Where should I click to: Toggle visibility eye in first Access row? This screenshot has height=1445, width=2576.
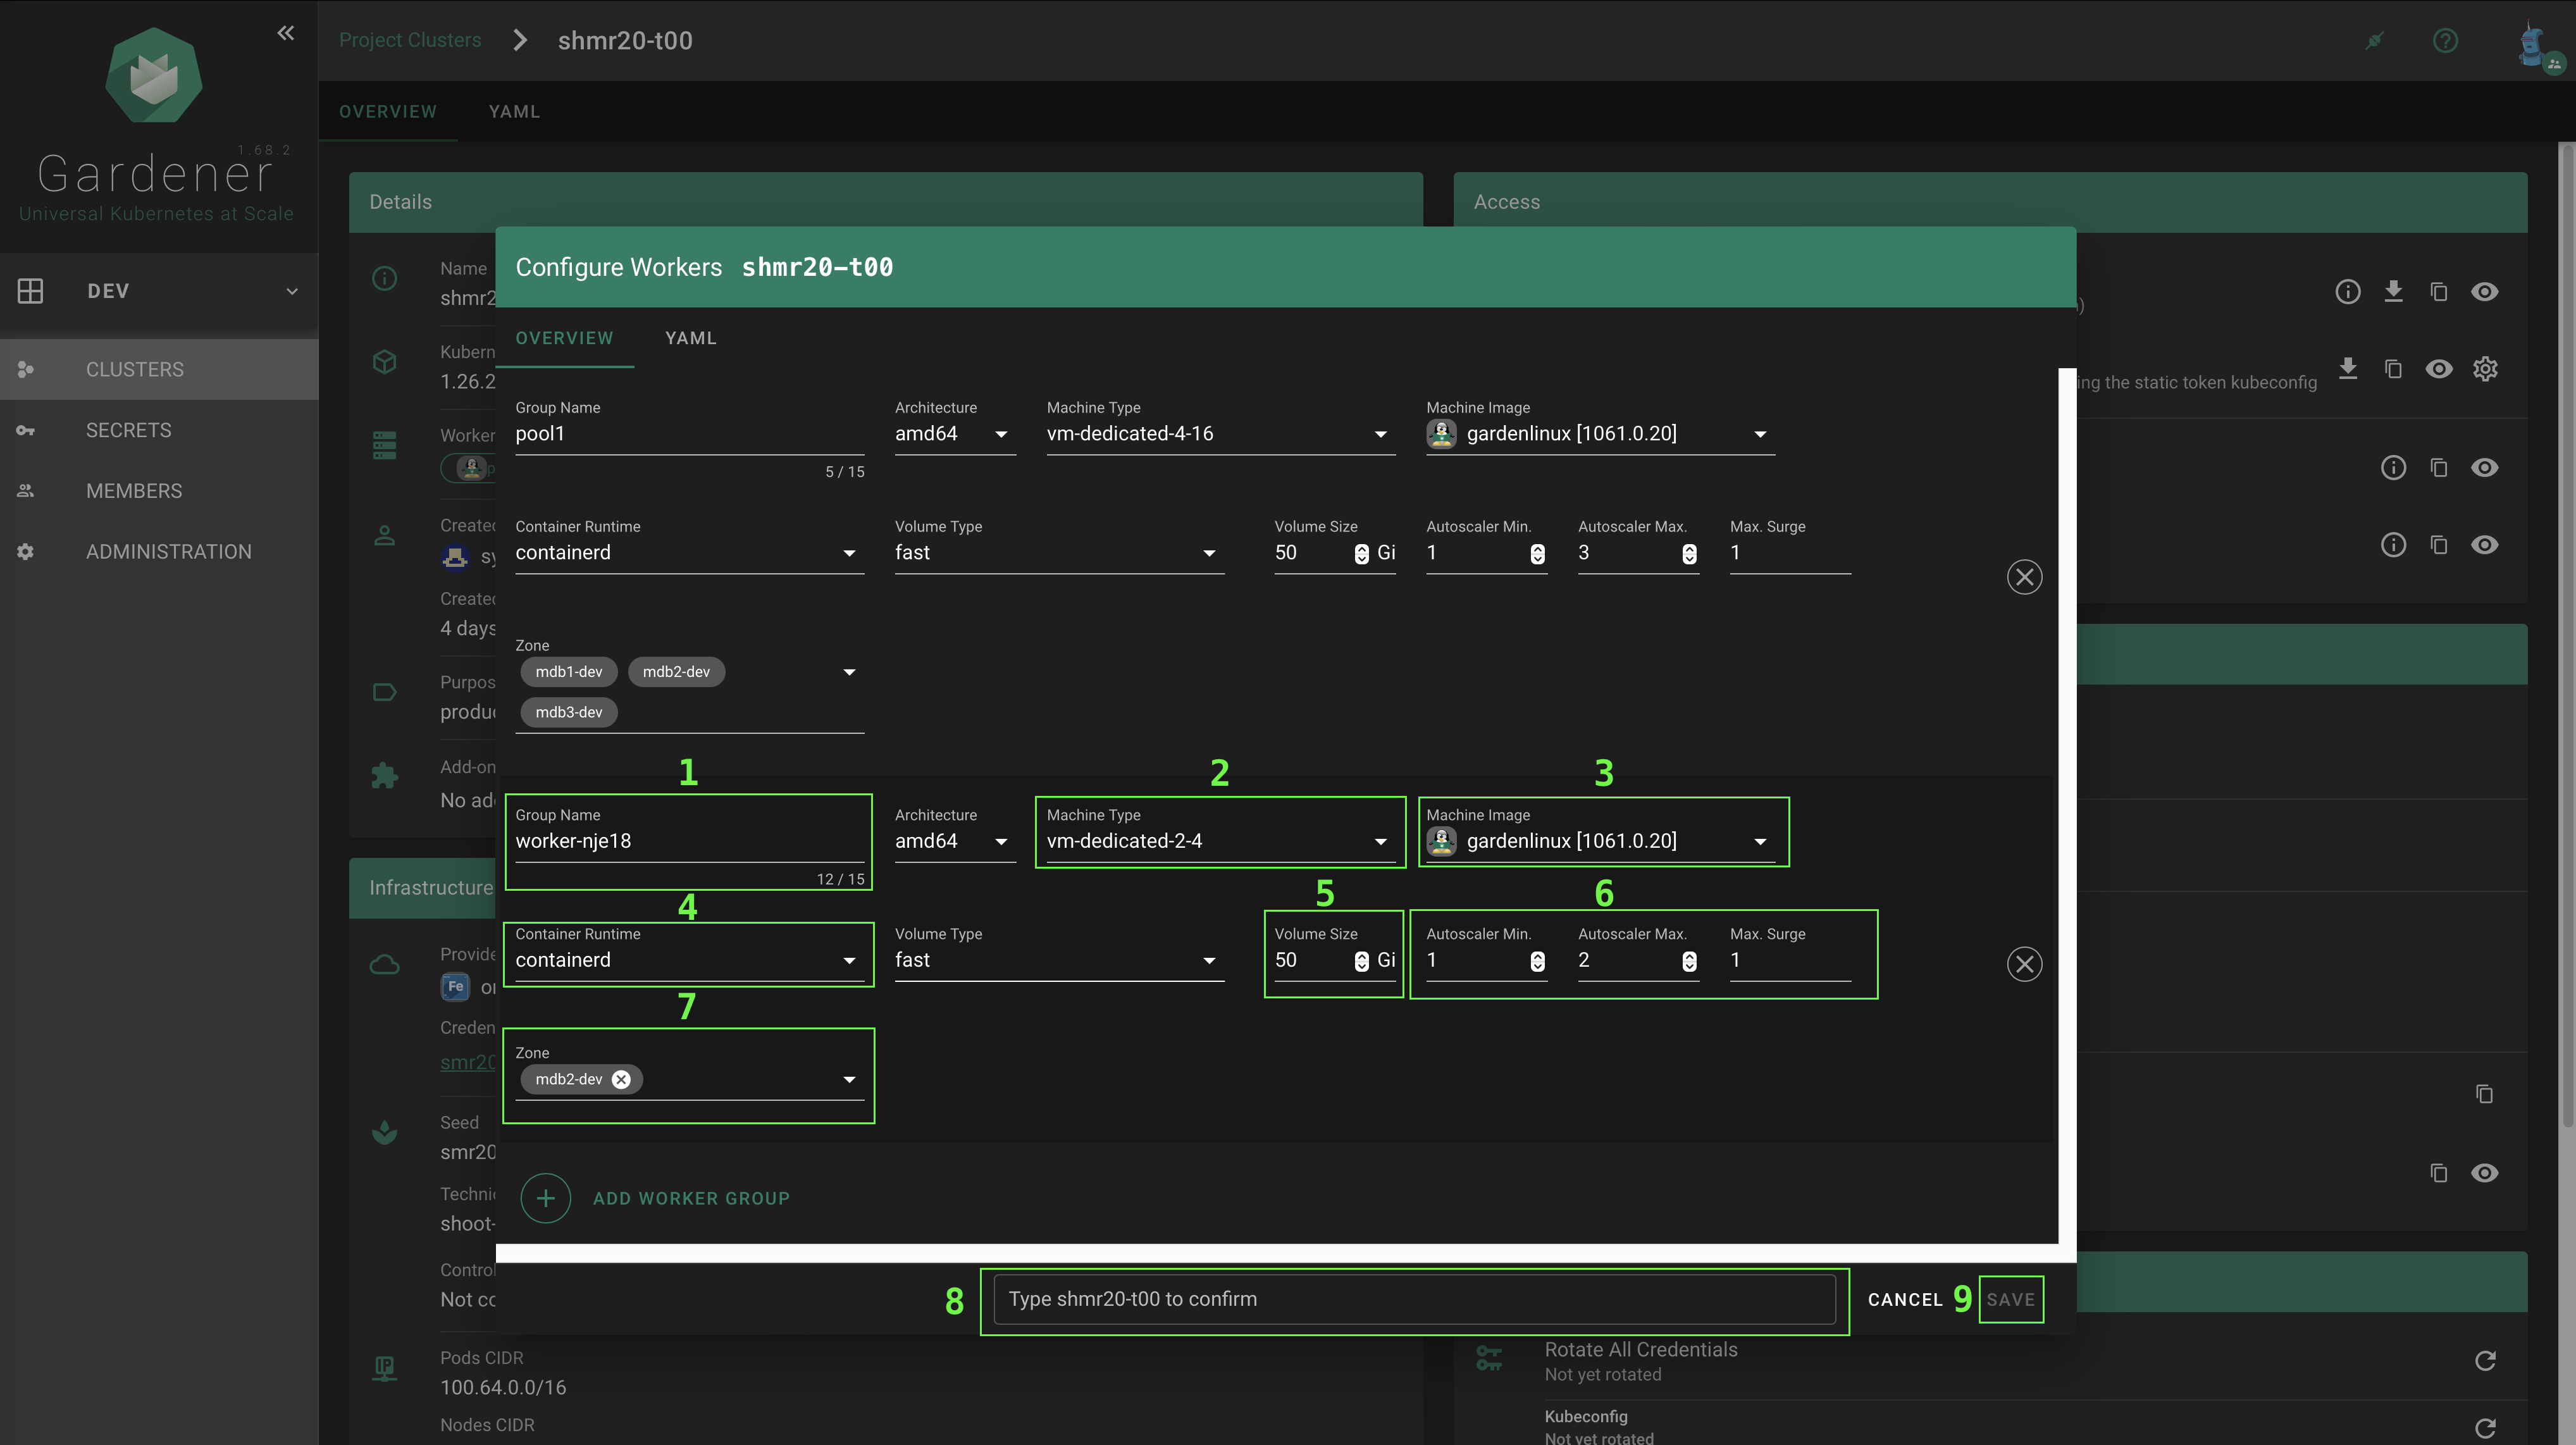2485,291
